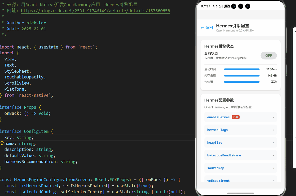Expand the heapSize chevron arrow
This screenshot has width=296, height=196.
[273, 143]
